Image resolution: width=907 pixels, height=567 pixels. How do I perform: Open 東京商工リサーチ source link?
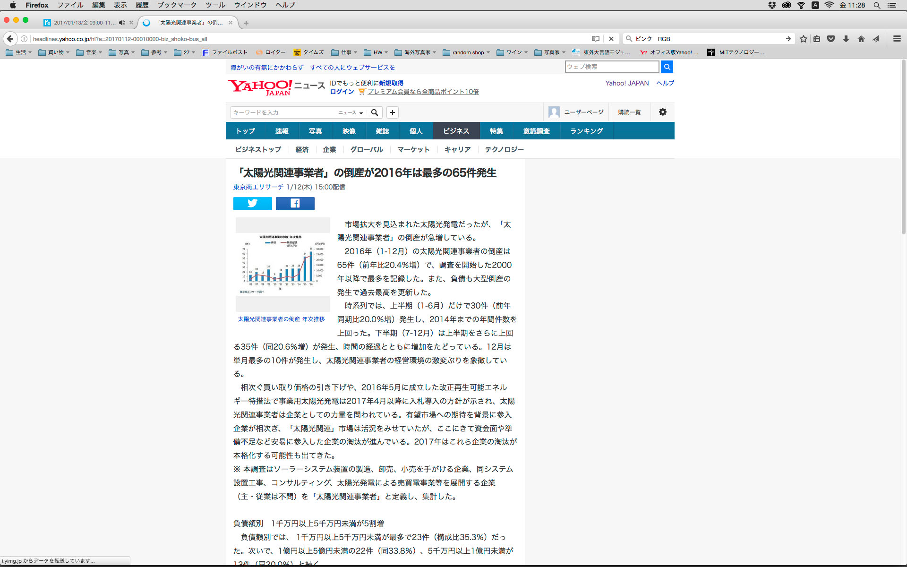(258, 187)
